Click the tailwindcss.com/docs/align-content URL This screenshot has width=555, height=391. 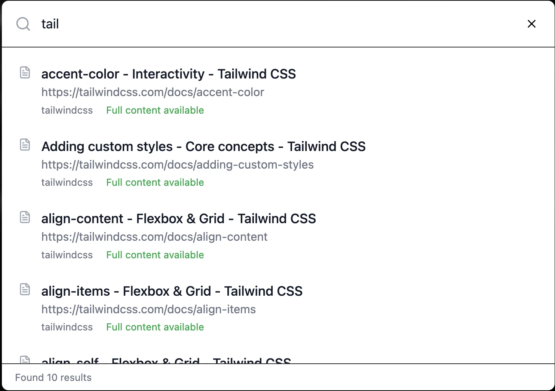[x=154, y=237]
